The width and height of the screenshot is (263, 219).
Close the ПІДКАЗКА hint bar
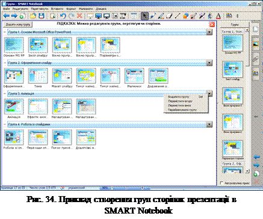coord(212,25)
